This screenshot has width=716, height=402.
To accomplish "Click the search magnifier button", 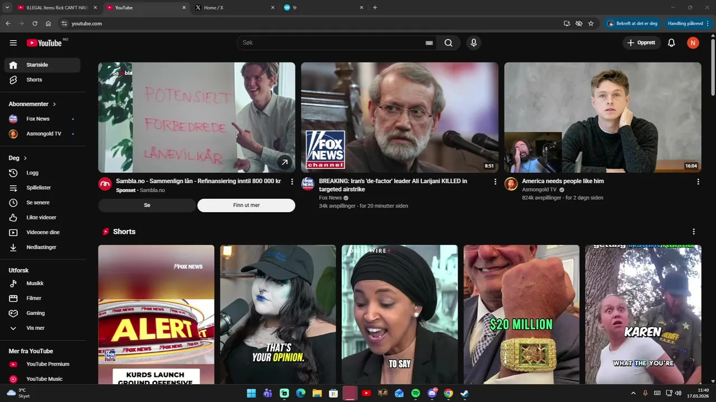I will (449, 43).
